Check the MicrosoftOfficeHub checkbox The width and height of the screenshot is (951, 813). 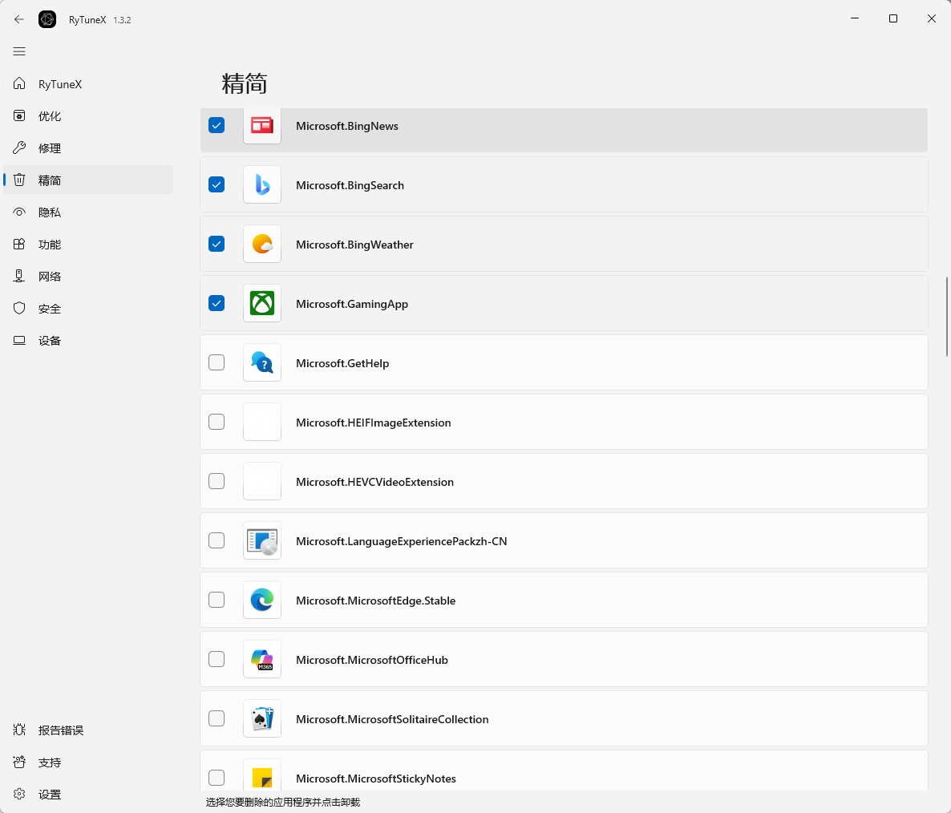pyautogui.click(x=217, y=659)
